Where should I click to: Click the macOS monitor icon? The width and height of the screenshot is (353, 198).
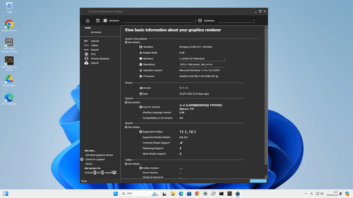pyautogui.click(x=114, y=172)
